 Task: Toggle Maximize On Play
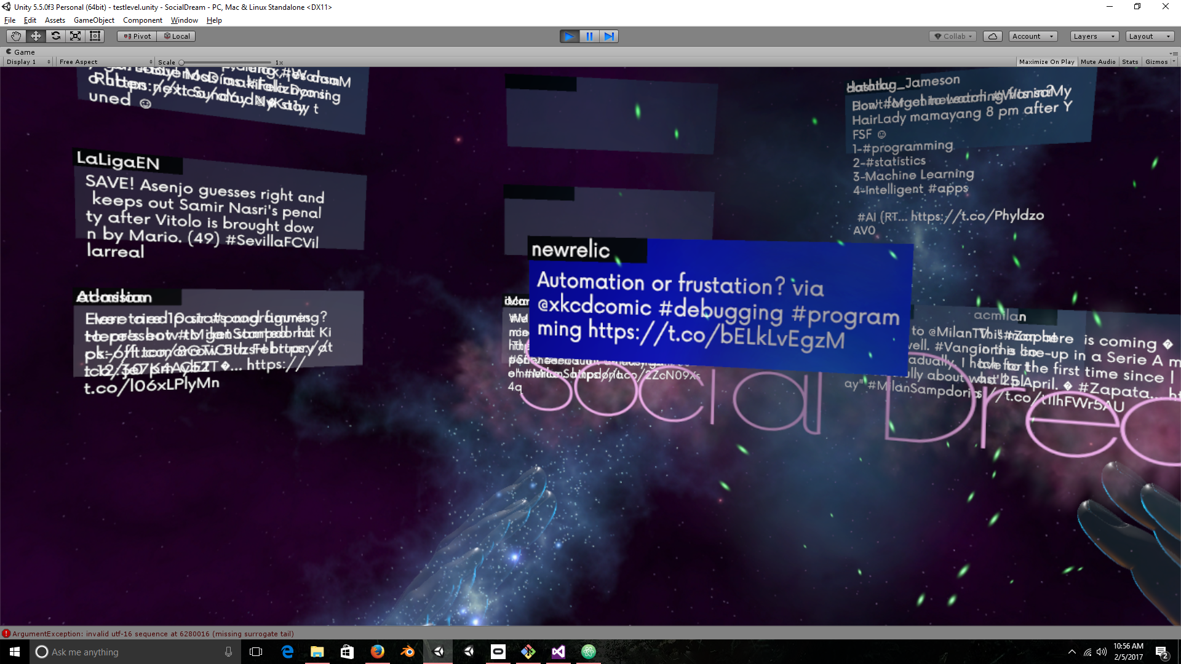point(1046,61)
